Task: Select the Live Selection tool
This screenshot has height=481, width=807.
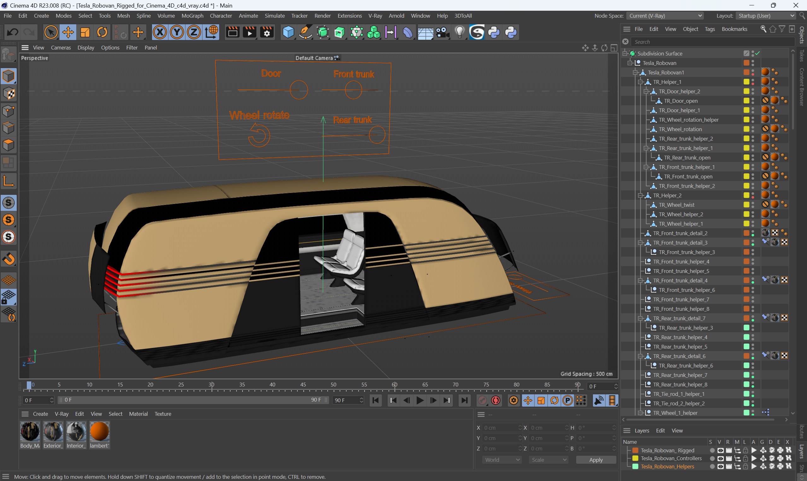Action: (51, 32)
